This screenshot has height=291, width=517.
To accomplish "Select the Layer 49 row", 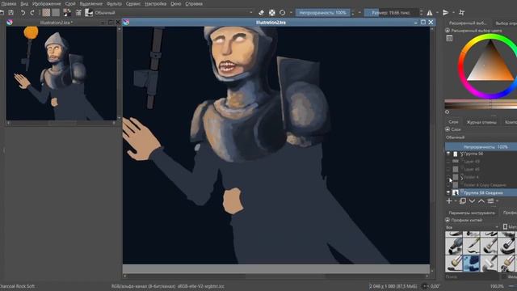I will (481, 162).
